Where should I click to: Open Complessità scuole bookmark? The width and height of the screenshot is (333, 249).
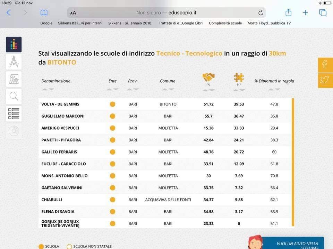225,23
